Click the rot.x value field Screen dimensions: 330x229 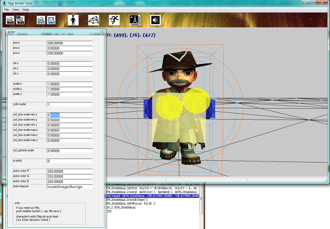70,63
